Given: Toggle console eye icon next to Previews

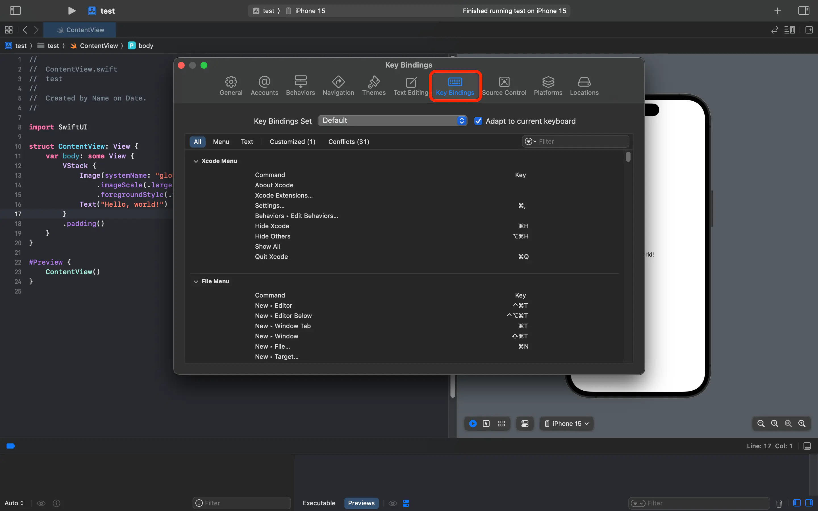Looking at the screenshot, I should click(393, 503).
